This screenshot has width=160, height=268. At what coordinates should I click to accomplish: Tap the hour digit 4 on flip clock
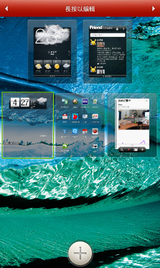(15, 103)
